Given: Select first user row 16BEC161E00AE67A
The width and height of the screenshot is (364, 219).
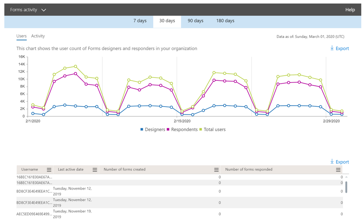Looking at the screenshot, I should (x=34, y=177).
